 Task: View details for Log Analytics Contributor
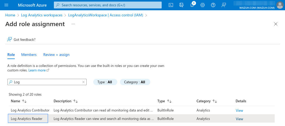point(239,110)
